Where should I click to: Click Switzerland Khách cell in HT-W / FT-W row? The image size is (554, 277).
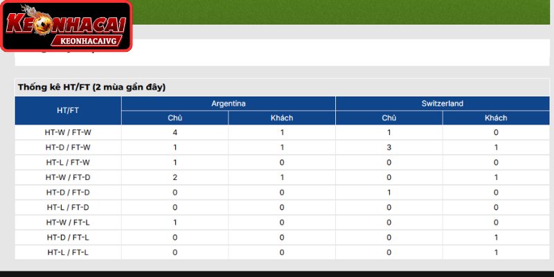[496, 132]
